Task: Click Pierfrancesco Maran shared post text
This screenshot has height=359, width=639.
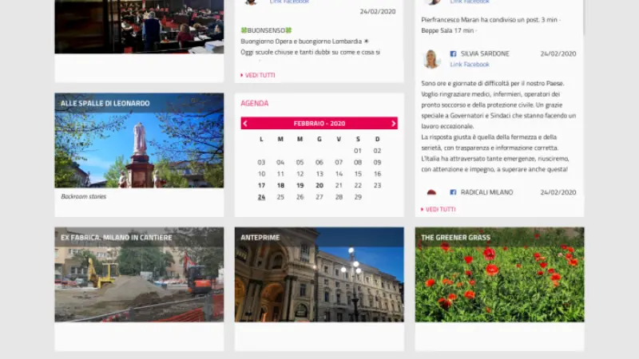Action: (x=490, y=19)
